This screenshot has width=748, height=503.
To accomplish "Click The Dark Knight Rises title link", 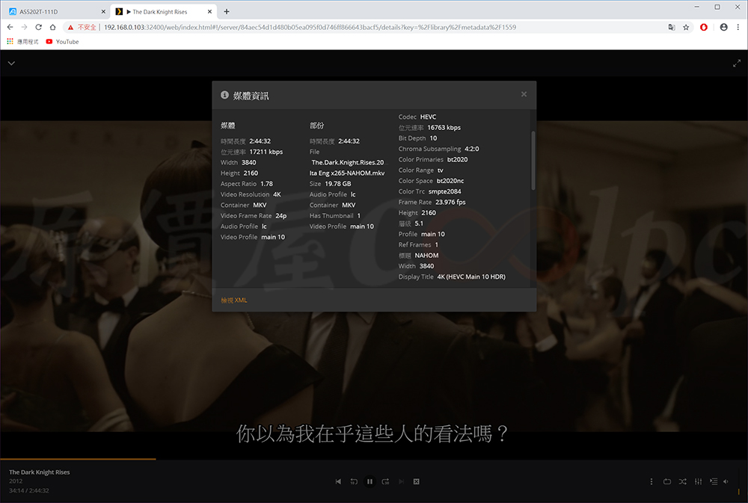I will point(39,472).
